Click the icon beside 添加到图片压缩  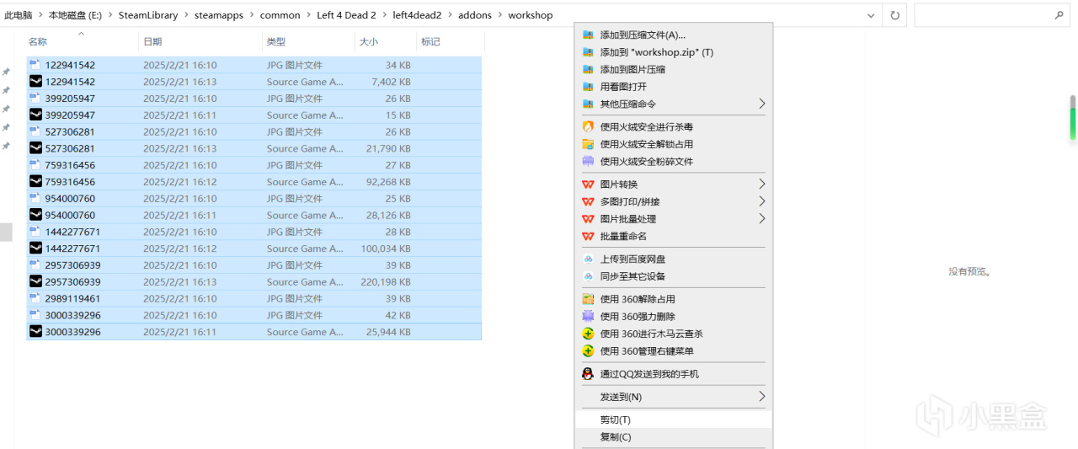click(588, 69)
